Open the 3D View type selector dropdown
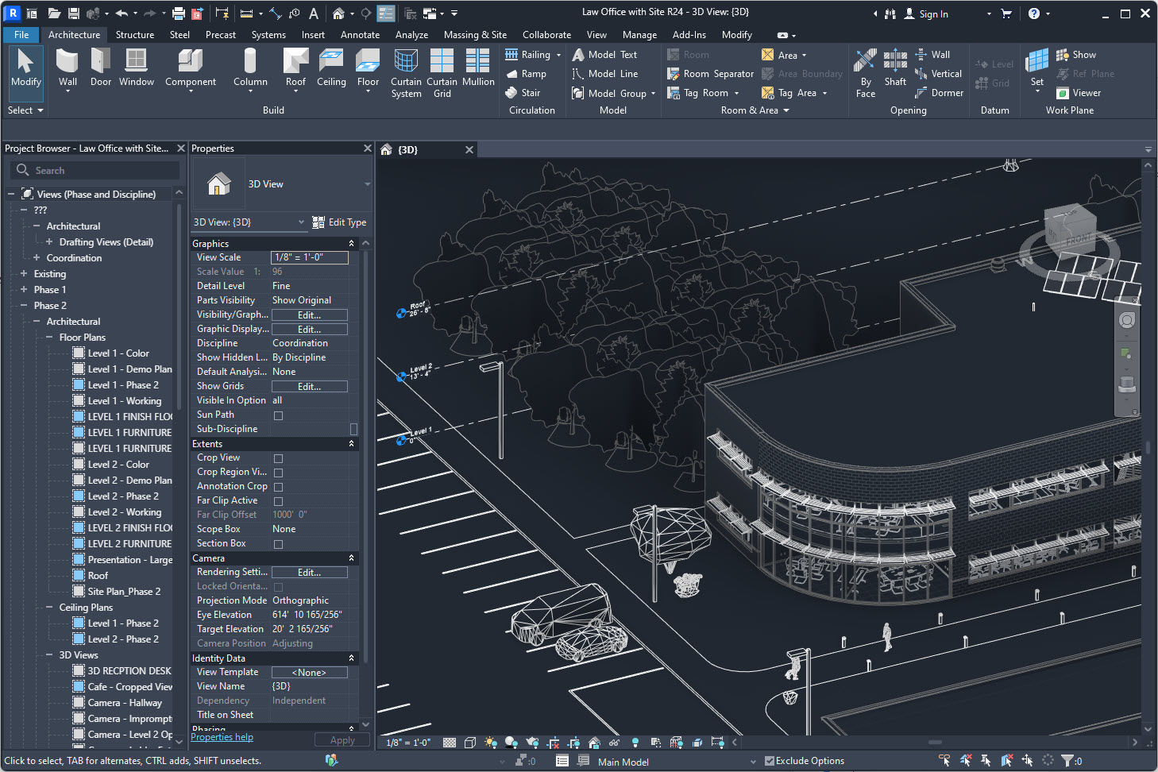Image resolution: width=1158 pixels, height=772 pixels. click(x=367, y=184)
